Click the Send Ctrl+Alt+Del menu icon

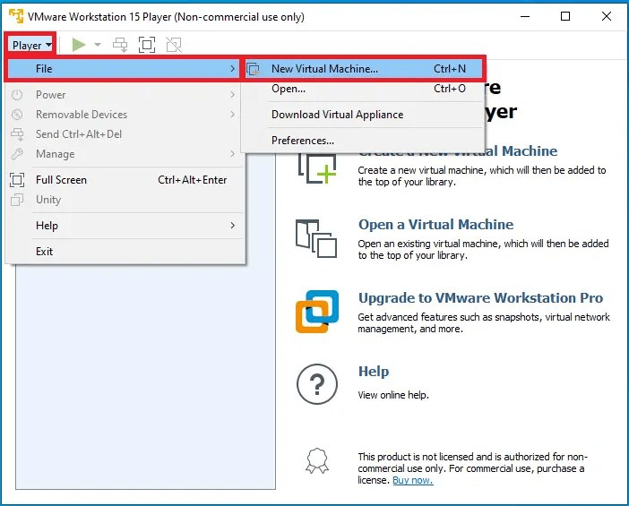coord(17,134)
